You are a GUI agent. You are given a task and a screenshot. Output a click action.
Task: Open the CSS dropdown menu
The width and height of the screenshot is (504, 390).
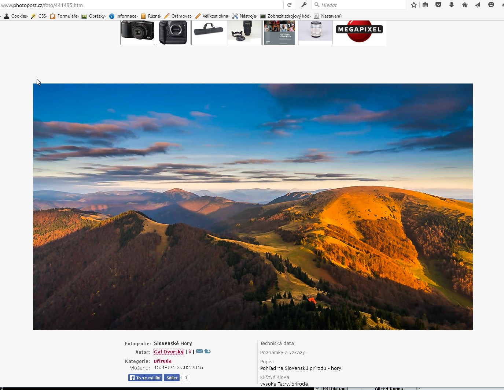pos(41,16)
